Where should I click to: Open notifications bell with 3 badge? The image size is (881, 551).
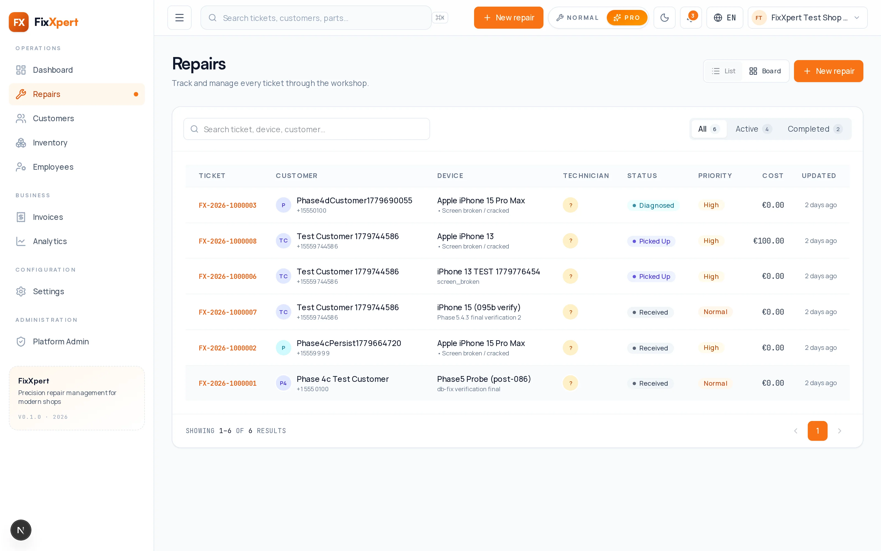click(690, 17)
